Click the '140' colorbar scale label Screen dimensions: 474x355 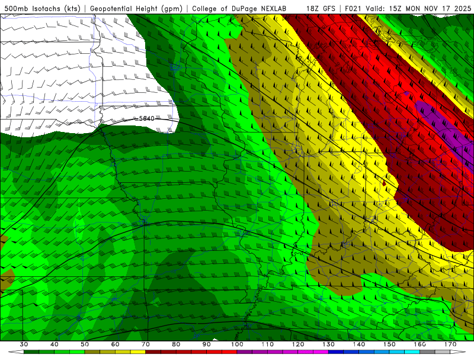tap(359, 344)
